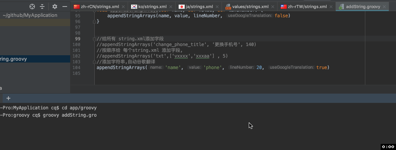Click the XML file icon on values tab
The image size is (396, 150).
(228, 7)
